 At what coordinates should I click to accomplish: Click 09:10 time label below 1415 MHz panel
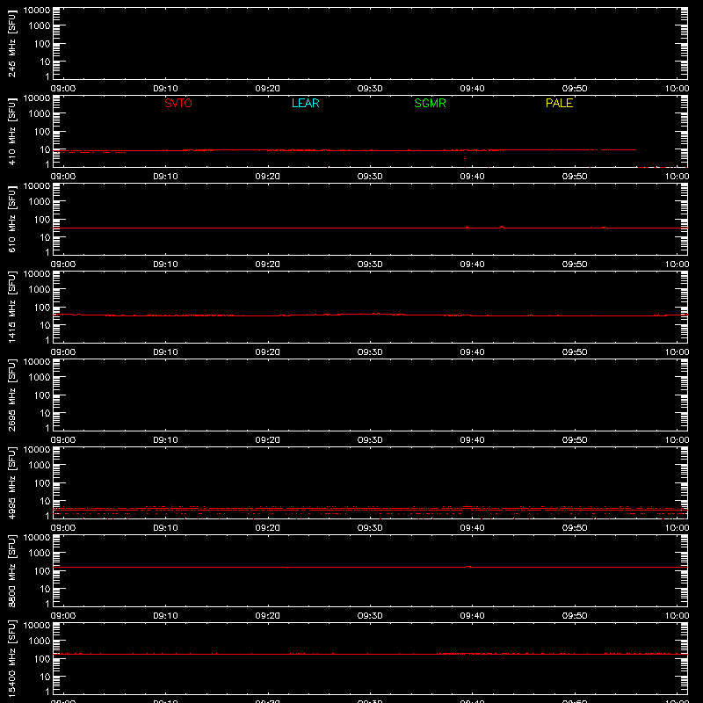pyautogui.click(x=165, y=352)
